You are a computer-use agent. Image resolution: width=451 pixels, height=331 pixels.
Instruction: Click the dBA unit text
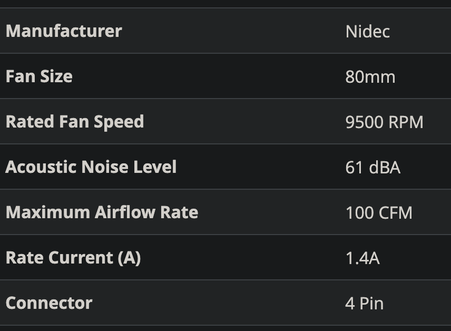384,168
